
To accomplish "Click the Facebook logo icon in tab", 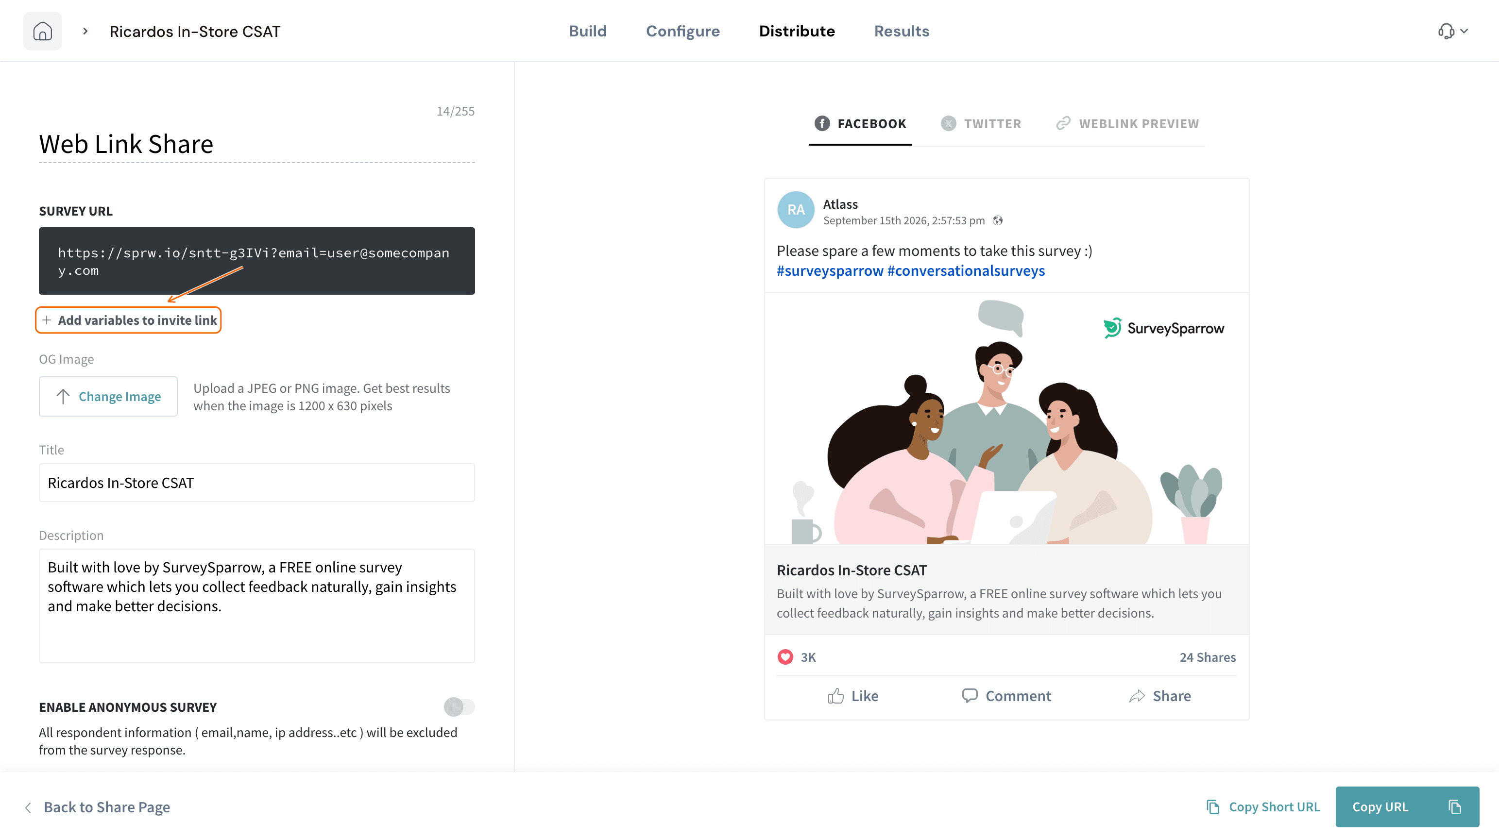I will (x=822, y=123).
